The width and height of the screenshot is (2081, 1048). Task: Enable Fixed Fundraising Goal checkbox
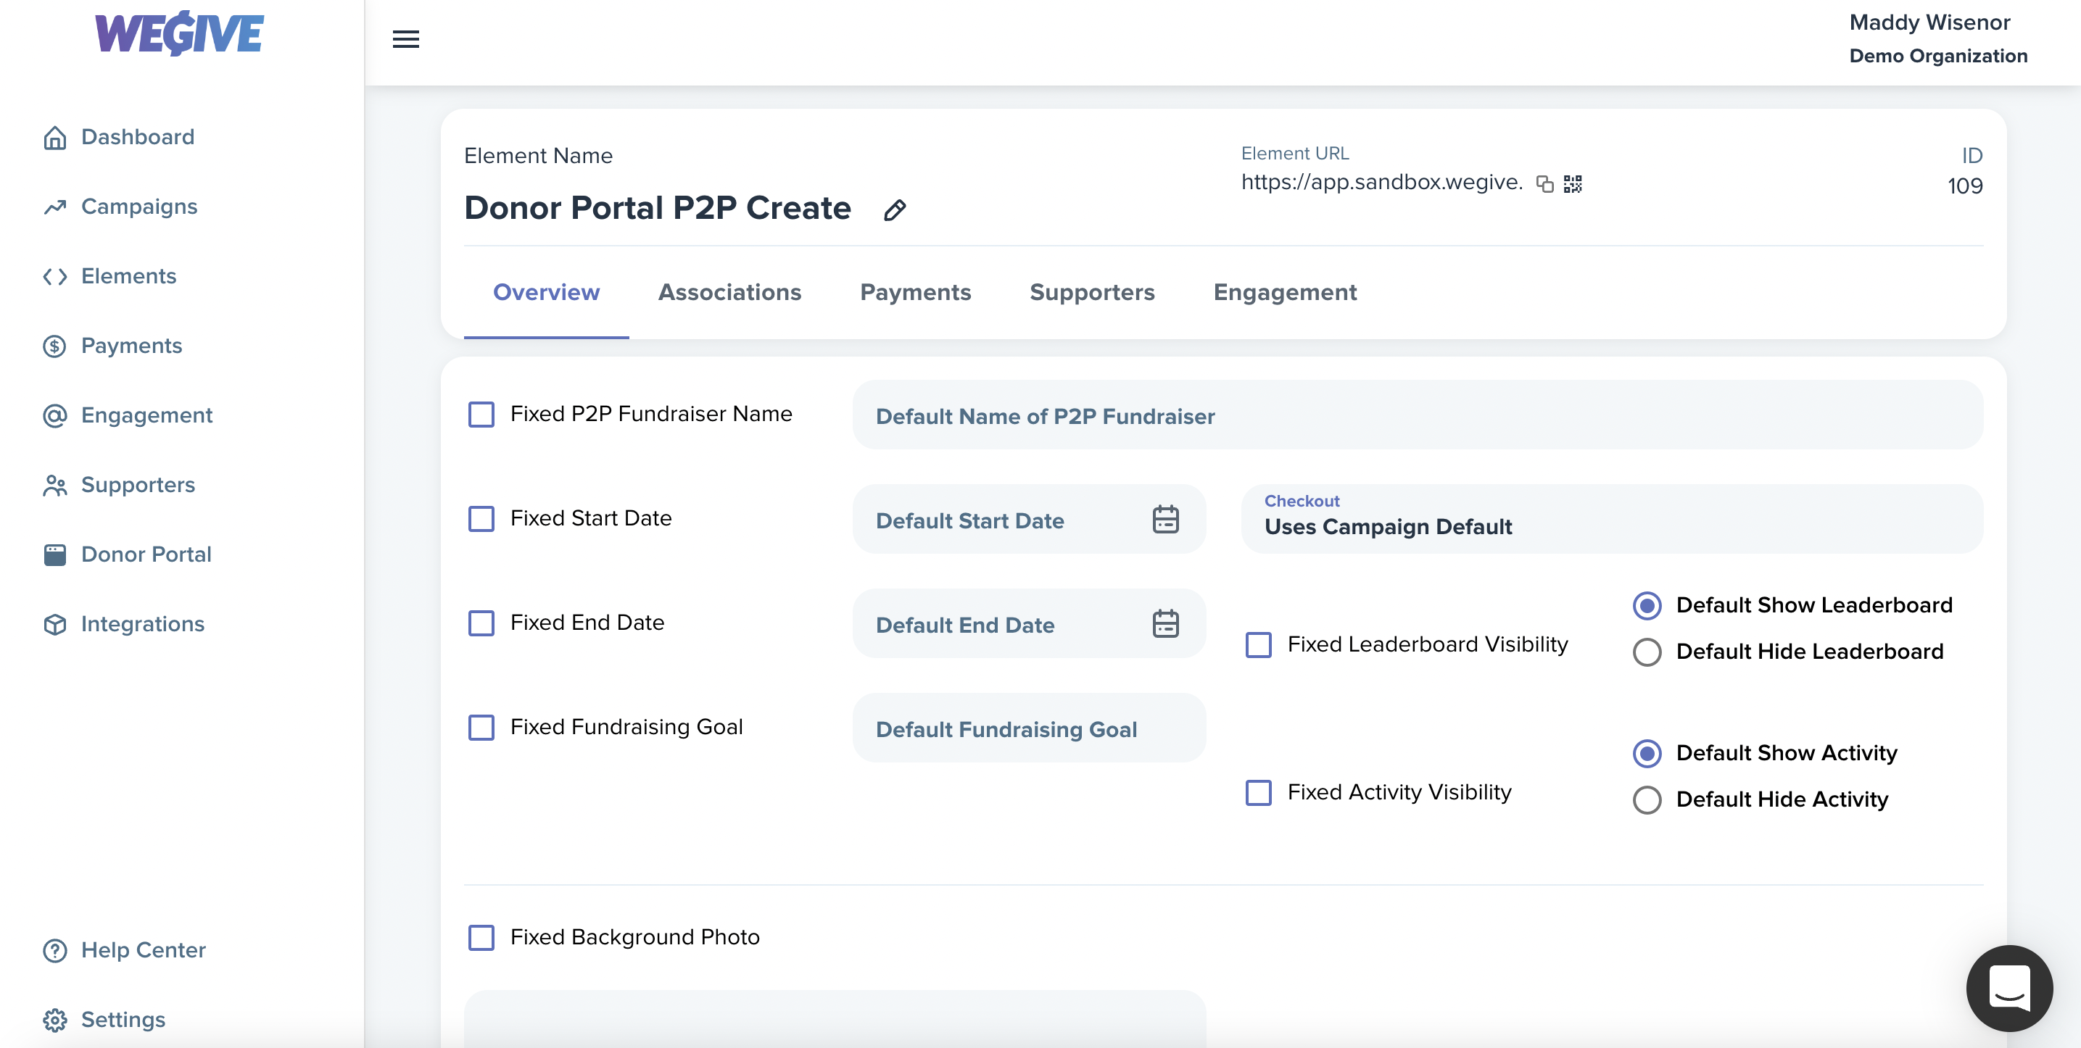coord(481,727)
